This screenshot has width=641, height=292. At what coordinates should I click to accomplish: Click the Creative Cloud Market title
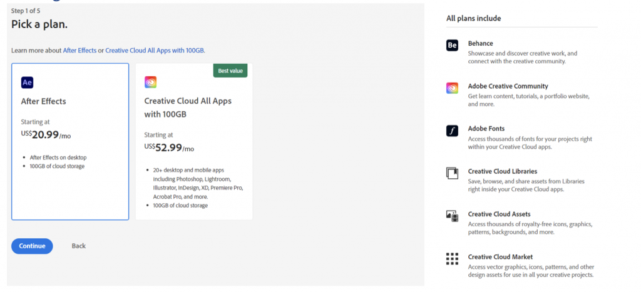pyautogui.click(x=500, y=257)
